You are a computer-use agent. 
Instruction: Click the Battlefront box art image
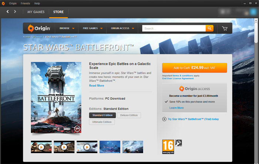(56, 98)
